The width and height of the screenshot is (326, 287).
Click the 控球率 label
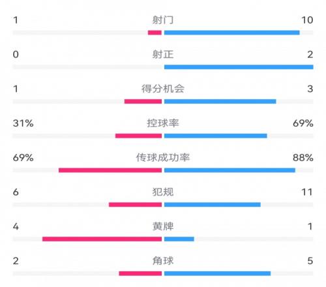click(163, 123)
